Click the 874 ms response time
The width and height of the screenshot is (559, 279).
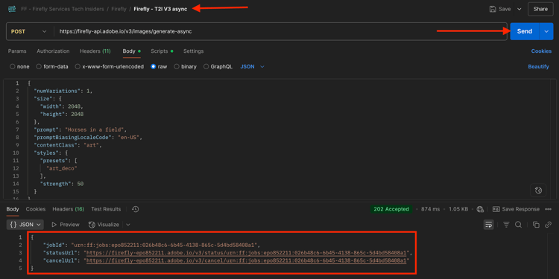(x=430, y=209)
